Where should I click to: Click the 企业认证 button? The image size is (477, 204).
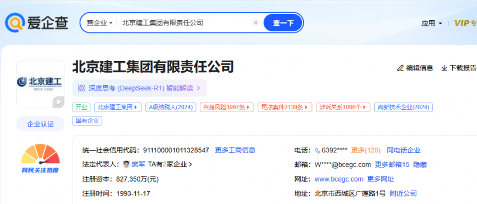tap(40, 124)
